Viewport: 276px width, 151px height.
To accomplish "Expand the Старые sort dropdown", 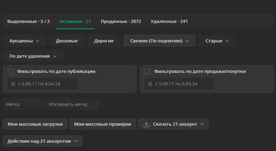I will [217, 41].
